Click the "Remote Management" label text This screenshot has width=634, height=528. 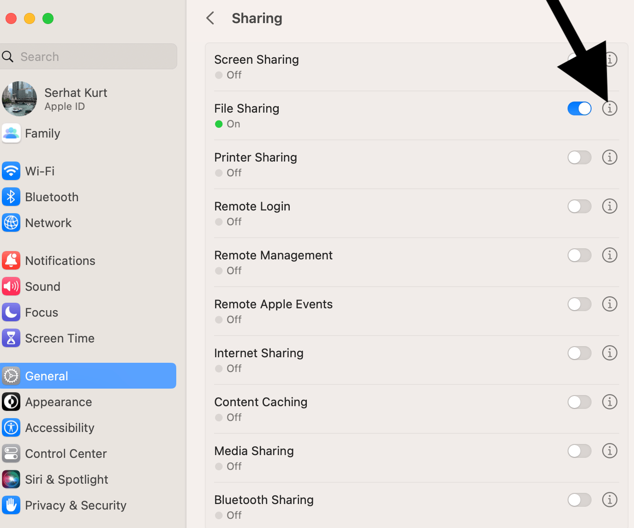[274, 255]
